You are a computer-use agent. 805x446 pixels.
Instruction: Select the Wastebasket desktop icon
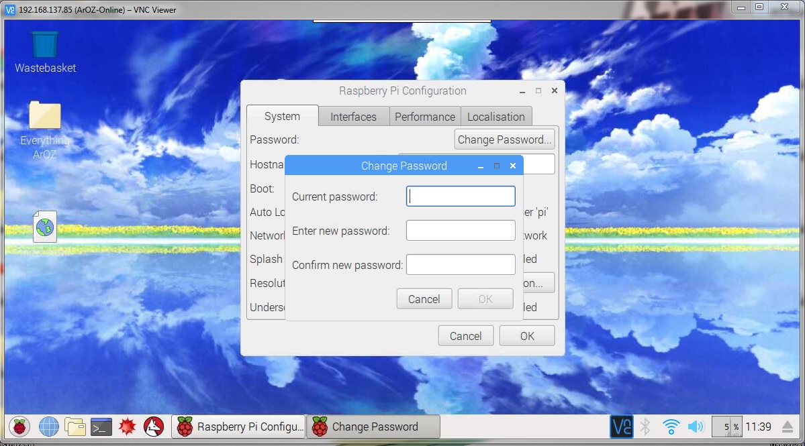coord(45,52)
